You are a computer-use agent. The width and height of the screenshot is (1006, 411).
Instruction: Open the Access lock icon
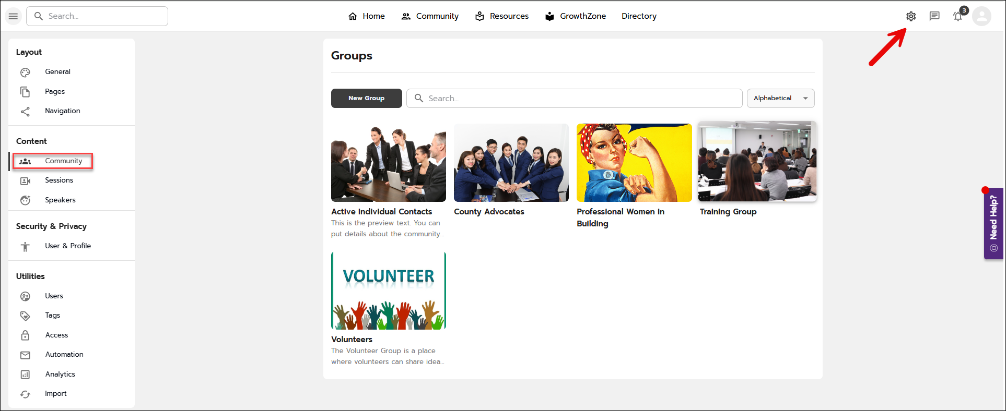(x=25, y=335)
